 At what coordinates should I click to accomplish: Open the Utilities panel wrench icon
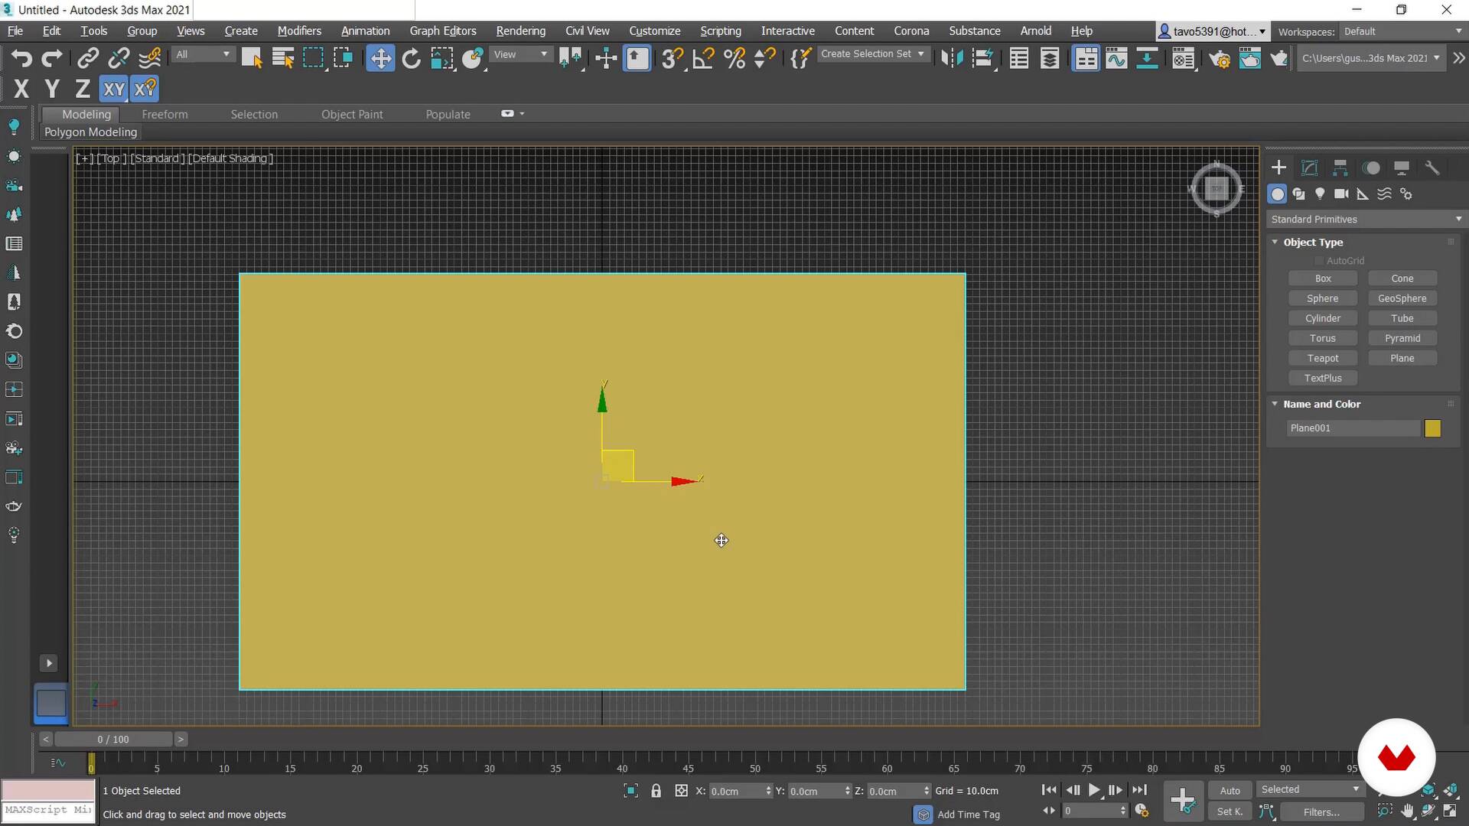(x=1432, y=167)
